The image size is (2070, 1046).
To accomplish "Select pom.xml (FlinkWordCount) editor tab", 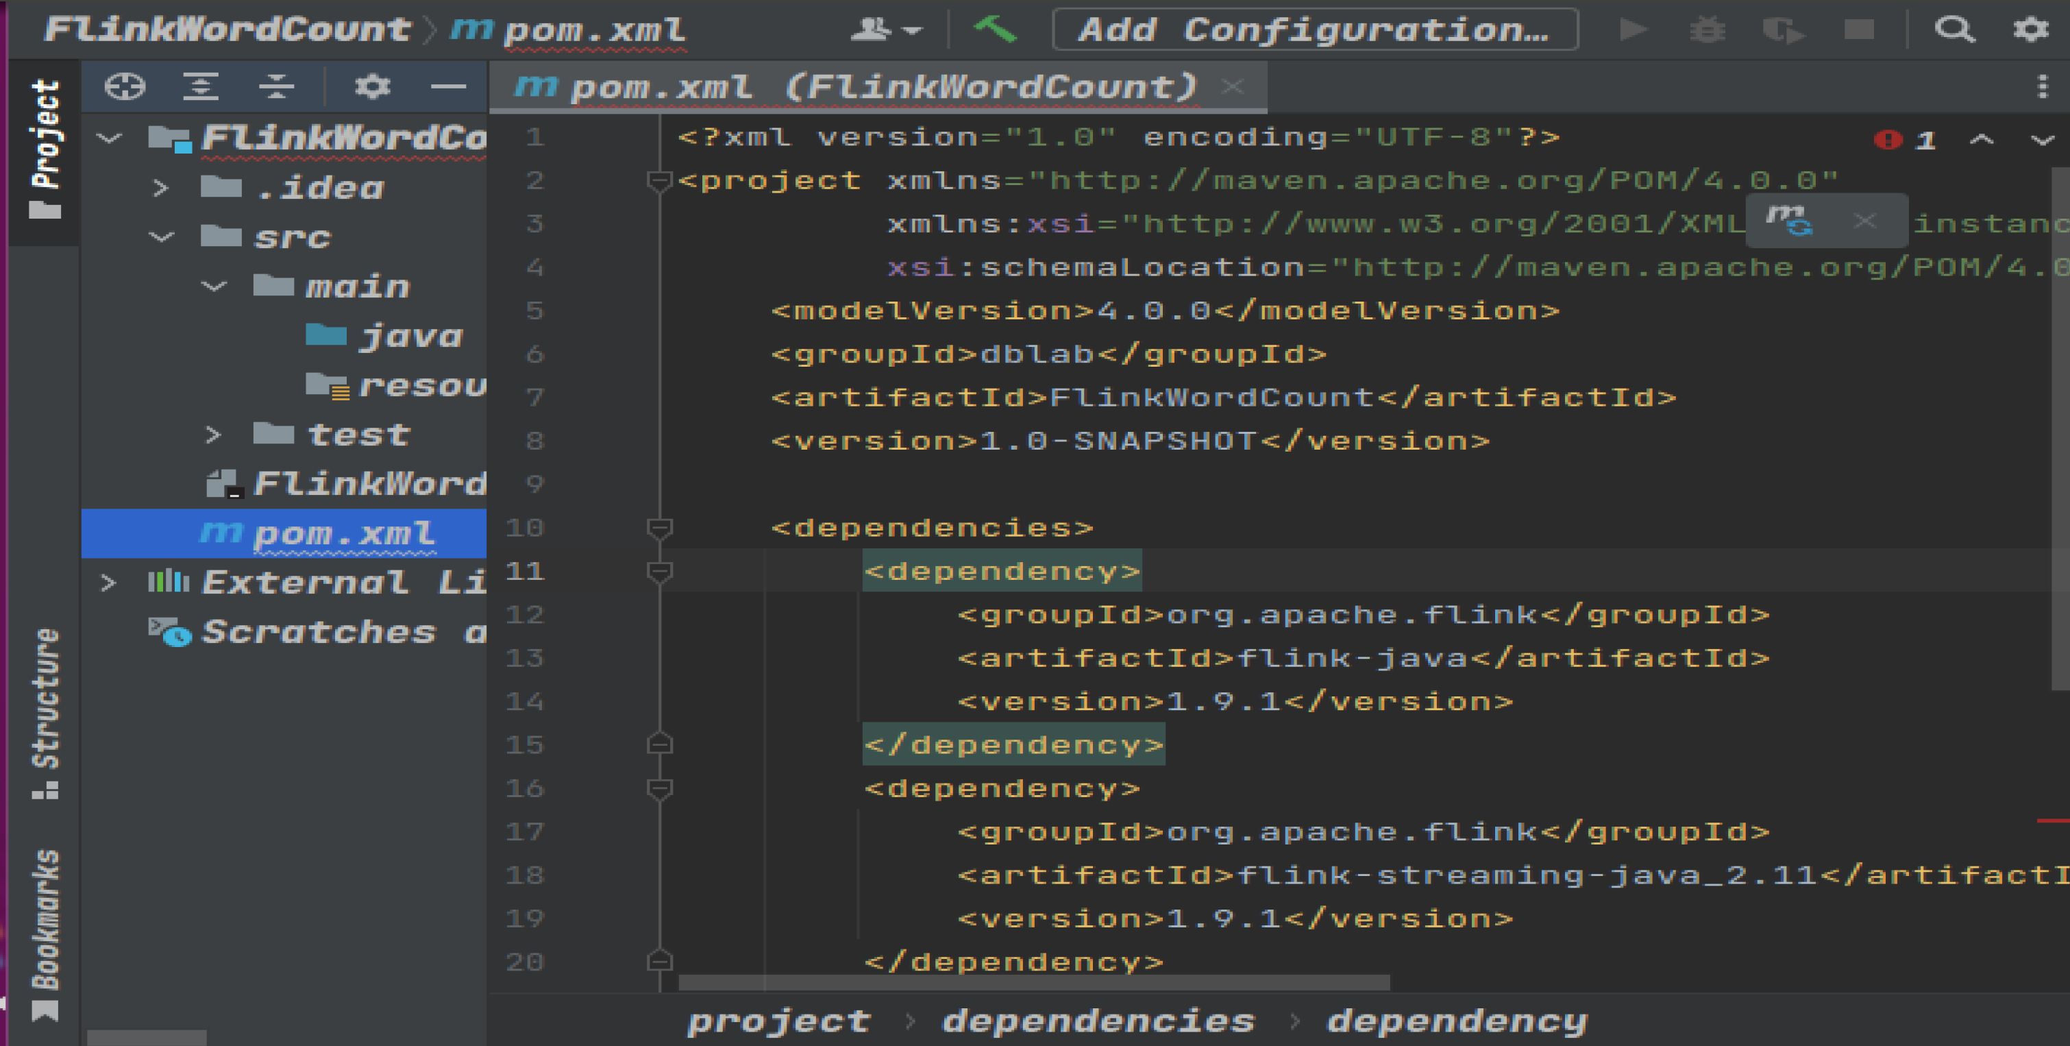I will point(856,87).
